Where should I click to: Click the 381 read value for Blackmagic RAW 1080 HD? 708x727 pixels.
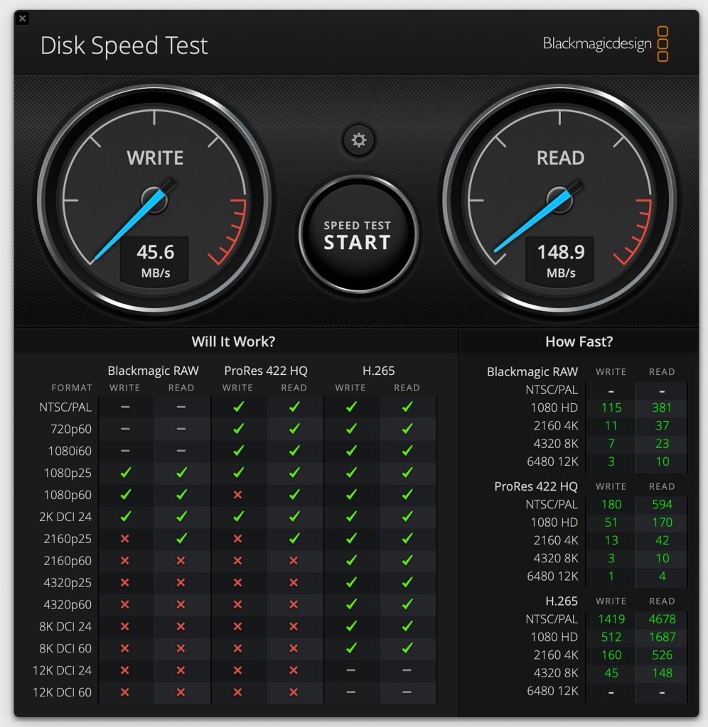[662, 408]
